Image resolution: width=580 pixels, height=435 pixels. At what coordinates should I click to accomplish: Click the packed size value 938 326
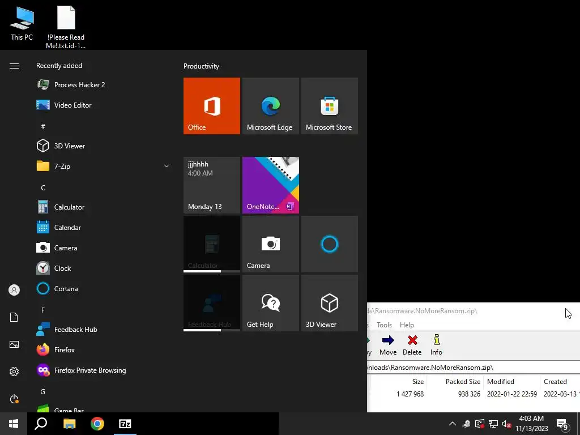coord(469,394)
